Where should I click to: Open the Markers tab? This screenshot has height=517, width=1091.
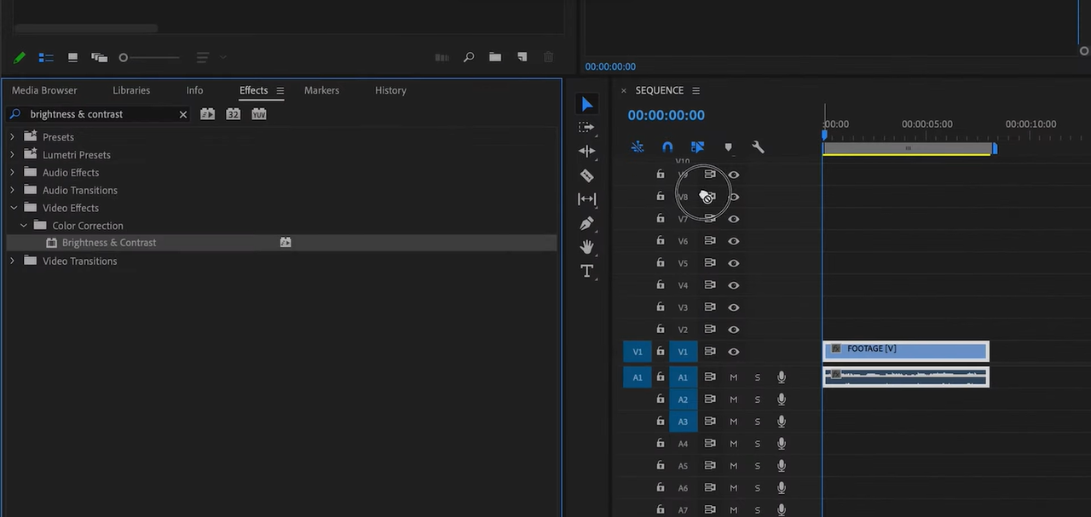321,90
